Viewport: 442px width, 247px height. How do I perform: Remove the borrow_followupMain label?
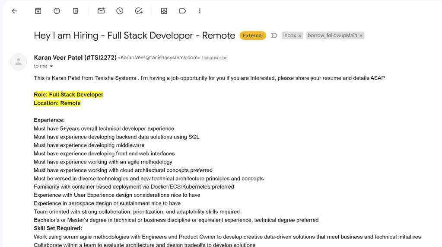pyautogui.click(x=361, y=35)
